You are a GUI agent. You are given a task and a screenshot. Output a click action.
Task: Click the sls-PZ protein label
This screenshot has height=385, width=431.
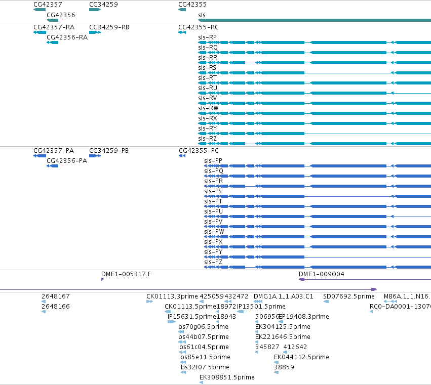(x=213, y=262)
